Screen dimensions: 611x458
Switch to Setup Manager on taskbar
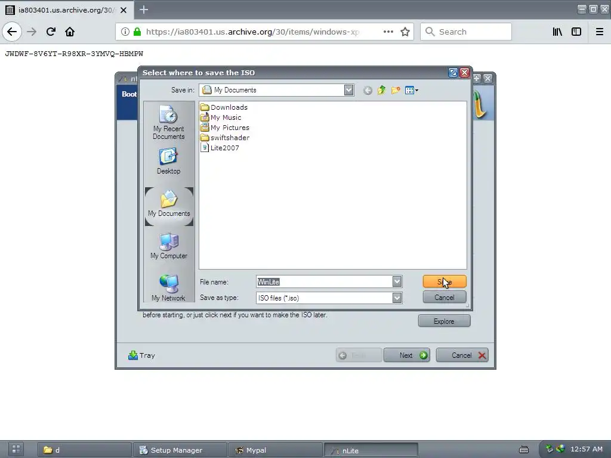(x=180, y=450)
